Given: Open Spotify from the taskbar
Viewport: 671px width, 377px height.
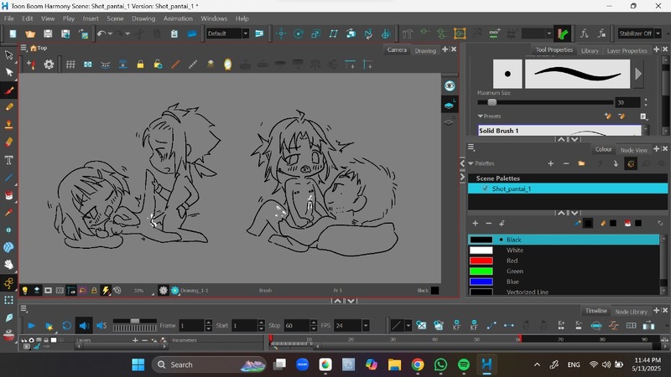Looking at the screenshot, I should coord(464,365).
